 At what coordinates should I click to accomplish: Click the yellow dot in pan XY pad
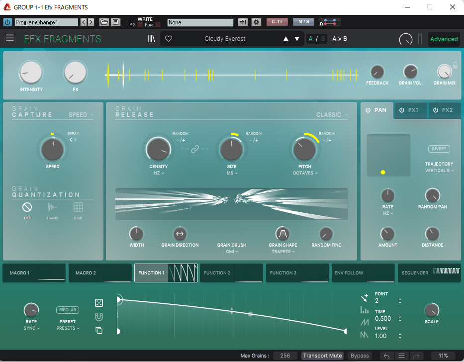point(383,172)
